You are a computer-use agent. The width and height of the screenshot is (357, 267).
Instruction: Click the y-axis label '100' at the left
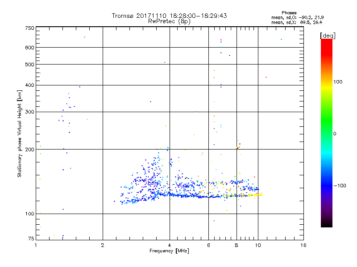click(x=29, y=214)
